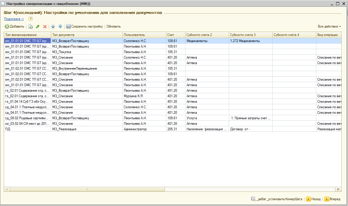Click the red X delete icon
This screenshot has height=206, width=348.
click(45, 26)
